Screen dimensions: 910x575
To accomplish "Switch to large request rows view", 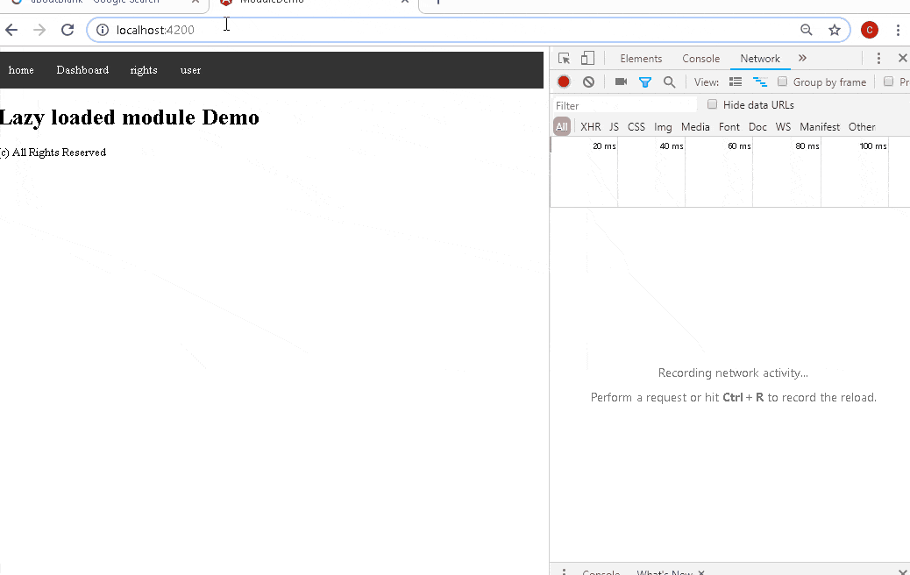I will (x=736, y=82).
